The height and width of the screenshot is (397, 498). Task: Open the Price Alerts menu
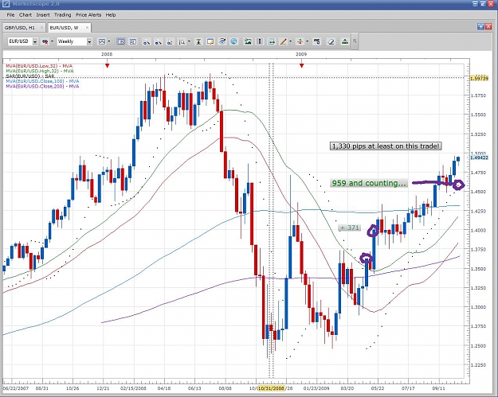coord(88,15)
